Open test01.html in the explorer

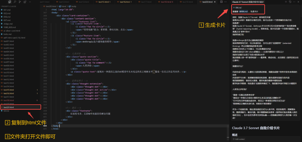click(x=20, y=41)
